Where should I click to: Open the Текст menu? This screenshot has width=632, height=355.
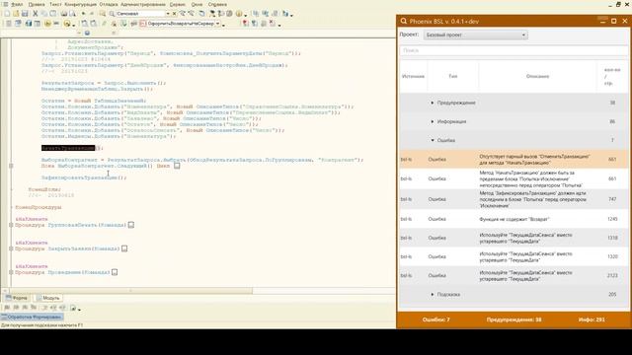pyautogui.click(x=55, y=4)
